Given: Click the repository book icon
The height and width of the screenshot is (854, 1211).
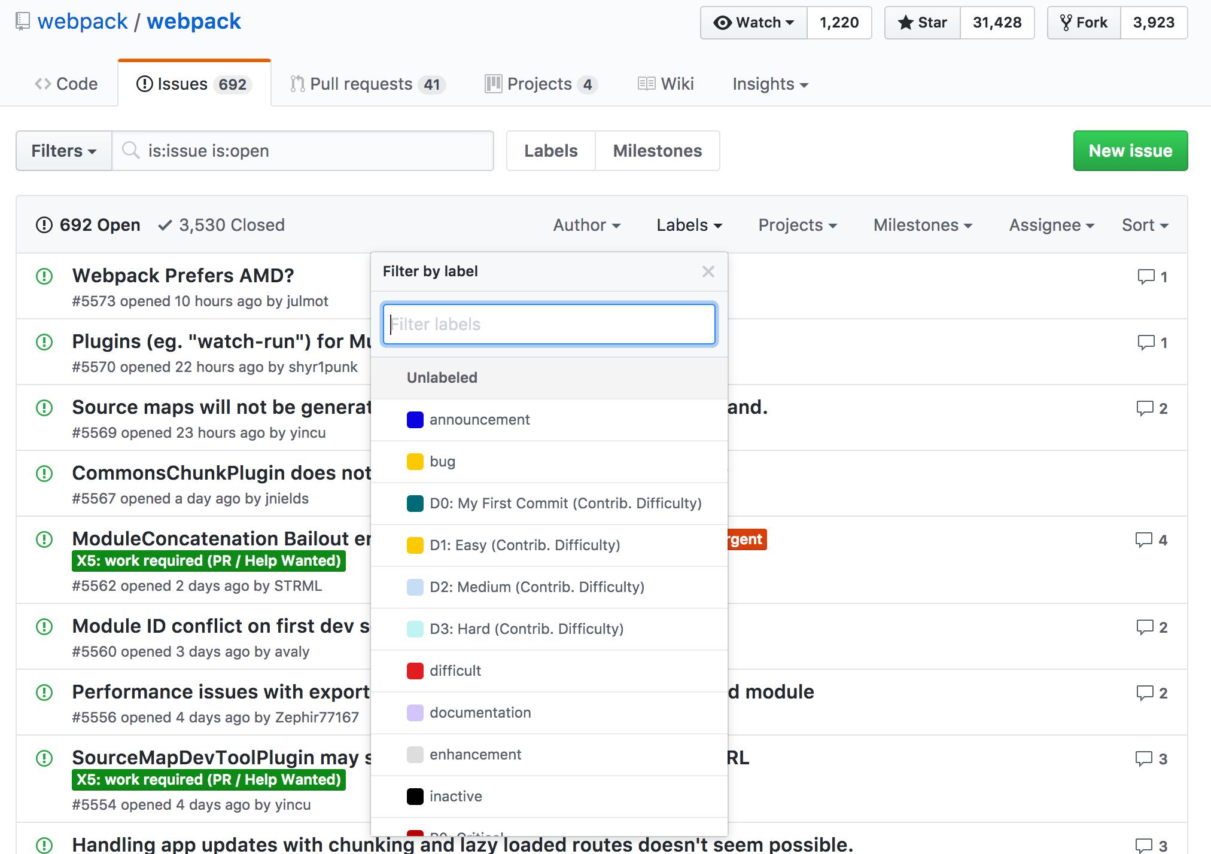Looking at the screenshot, I should [23, 22].
